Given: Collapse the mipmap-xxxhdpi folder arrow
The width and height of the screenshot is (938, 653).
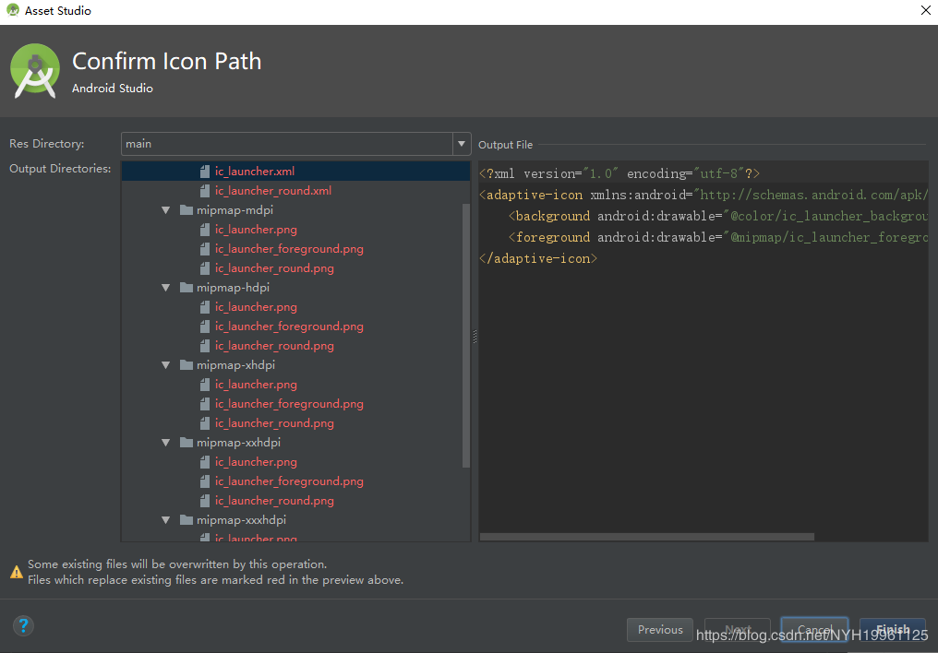Looking at the screenshot, I should (x=166, y=520).
